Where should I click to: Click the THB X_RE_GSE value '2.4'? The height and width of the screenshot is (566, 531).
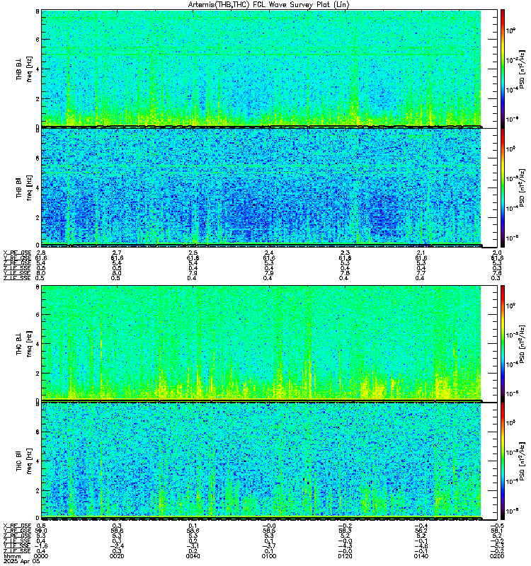pyautogui.click(x=269, y=253)
